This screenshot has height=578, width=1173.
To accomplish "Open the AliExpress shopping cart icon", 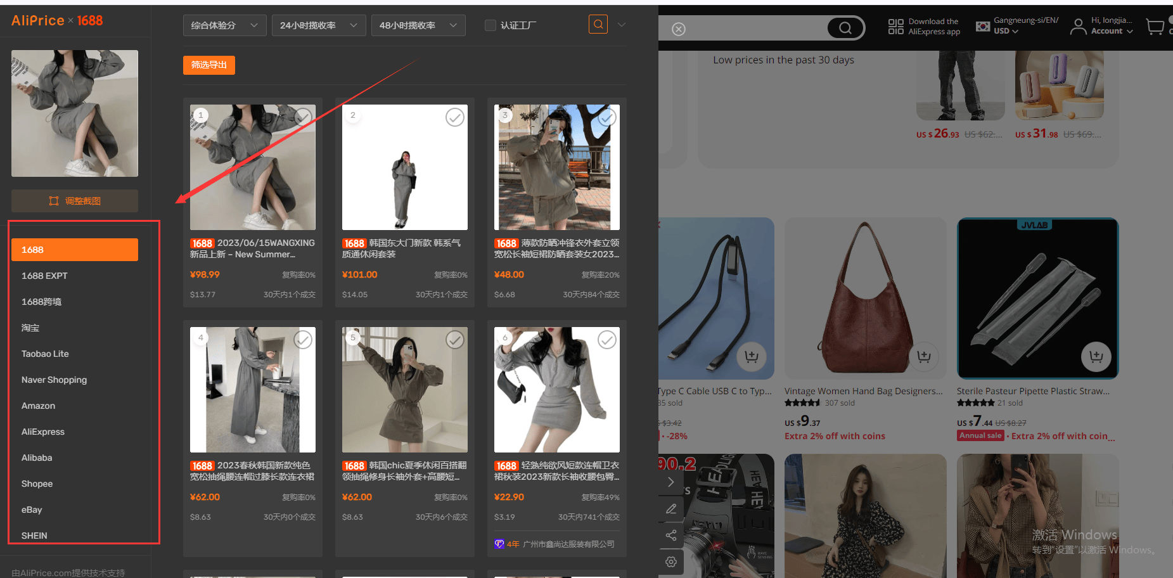I will tap(1155, 27).
